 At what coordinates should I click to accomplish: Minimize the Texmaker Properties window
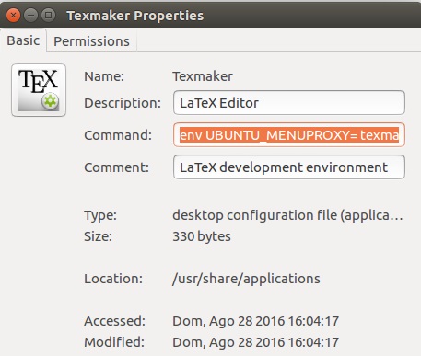coord(30,15)
